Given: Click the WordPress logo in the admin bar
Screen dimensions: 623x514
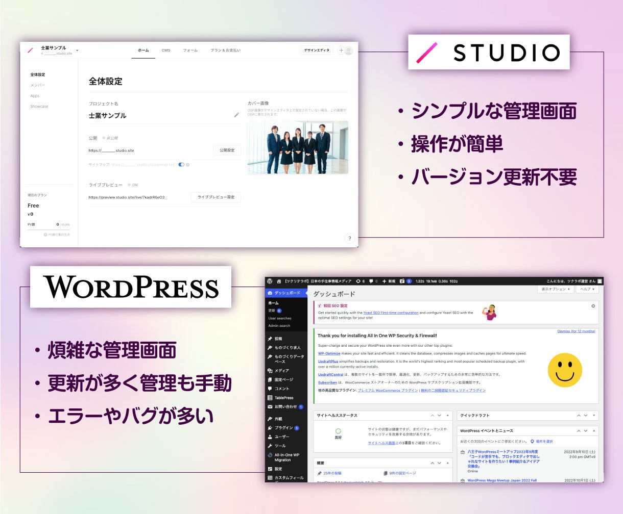Looking at the screenshot, I should pos(270,281).
